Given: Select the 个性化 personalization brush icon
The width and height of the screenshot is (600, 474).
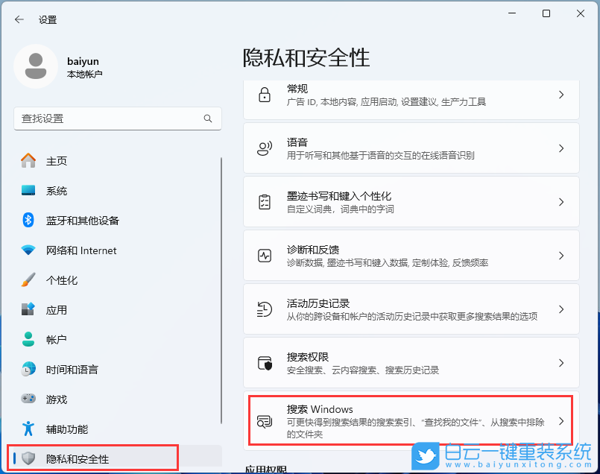Looking at the screenshot, I should [28, 280].
